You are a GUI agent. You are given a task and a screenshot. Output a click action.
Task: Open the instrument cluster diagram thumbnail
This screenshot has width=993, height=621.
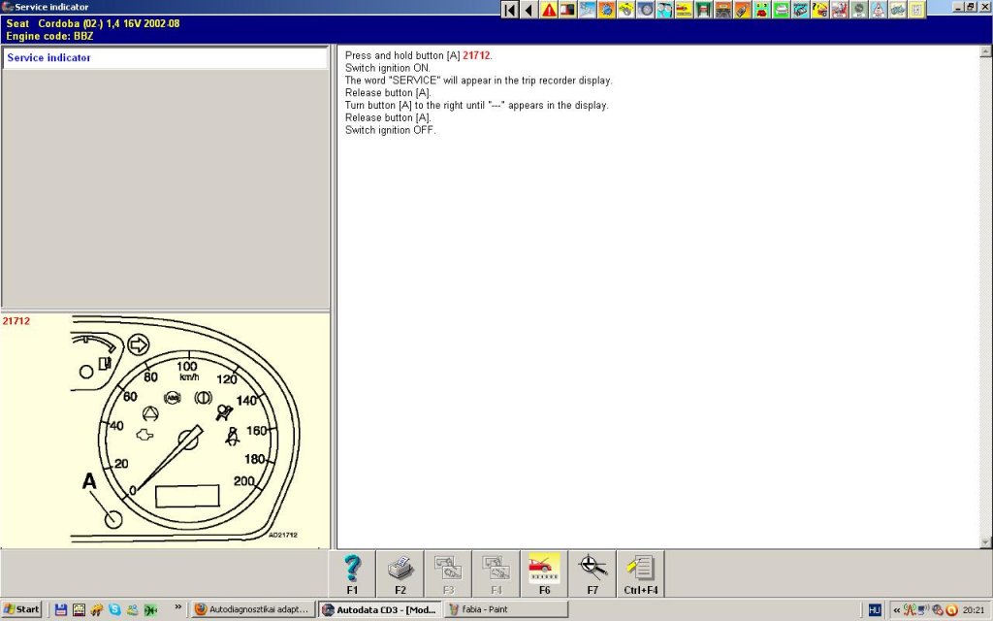click(185, 430)
